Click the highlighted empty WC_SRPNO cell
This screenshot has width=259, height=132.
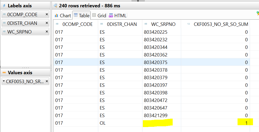pyautogui.click(x=158, y=123)
